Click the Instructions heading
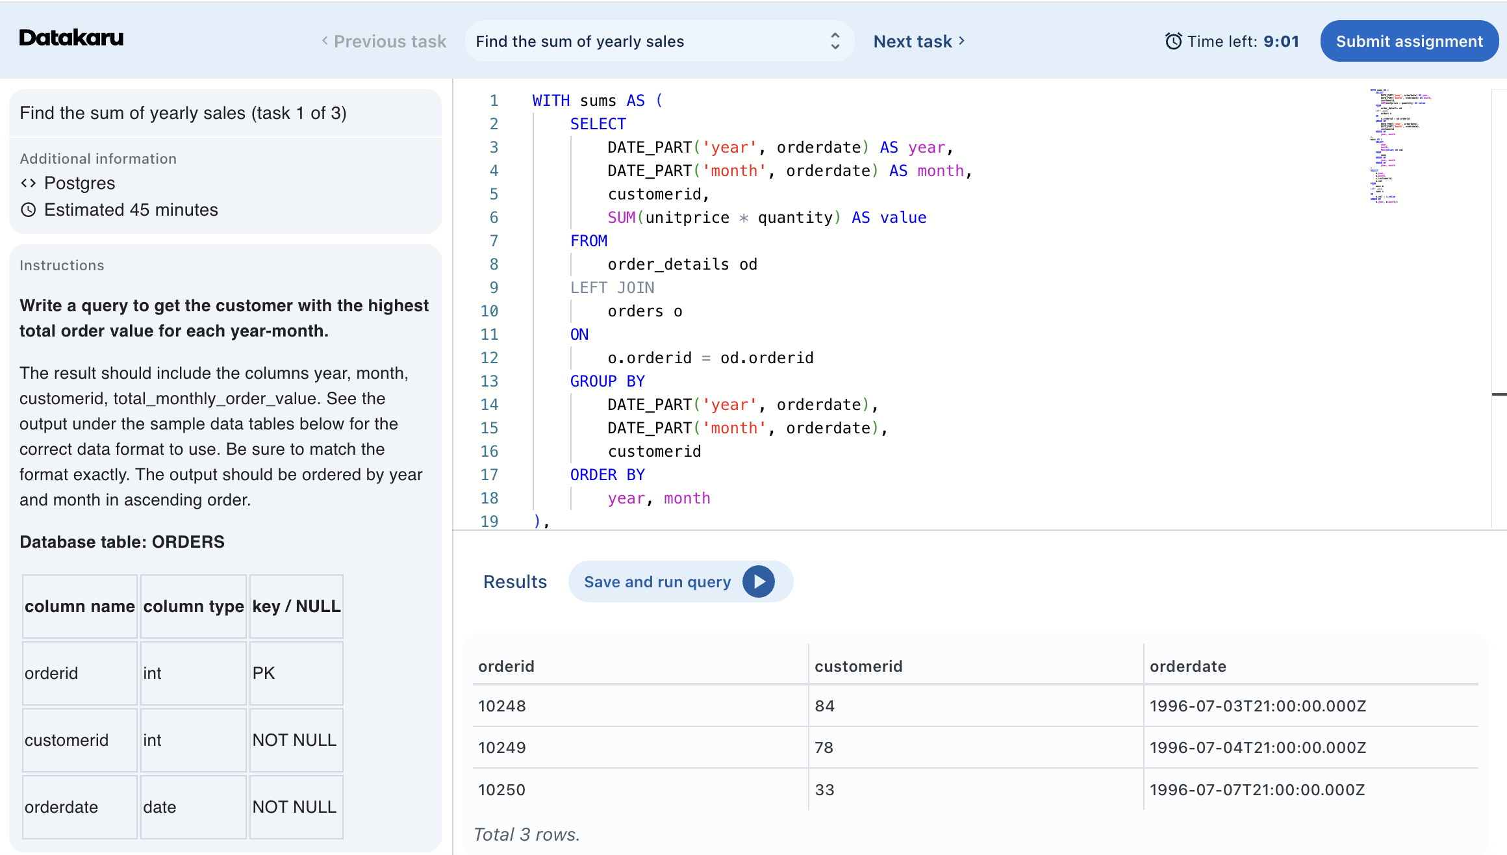 [x=62, y=266]
